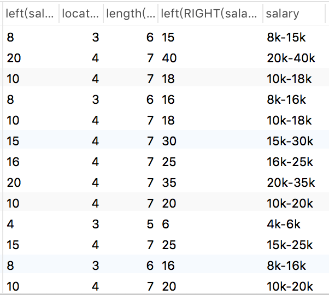Click the 15 cell in the 8k-15k row

click(x=168, y=38)
